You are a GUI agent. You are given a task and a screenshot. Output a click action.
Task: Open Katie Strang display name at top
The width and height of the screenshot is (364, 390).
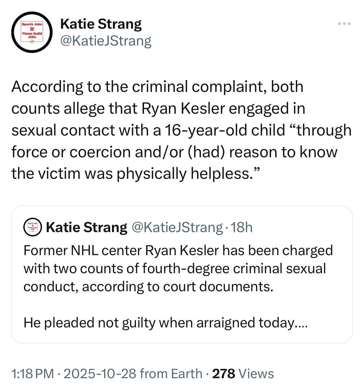point(101,24)
